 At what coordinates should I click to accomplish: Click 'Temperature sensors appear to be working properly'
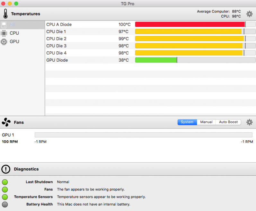click(102, 197)
